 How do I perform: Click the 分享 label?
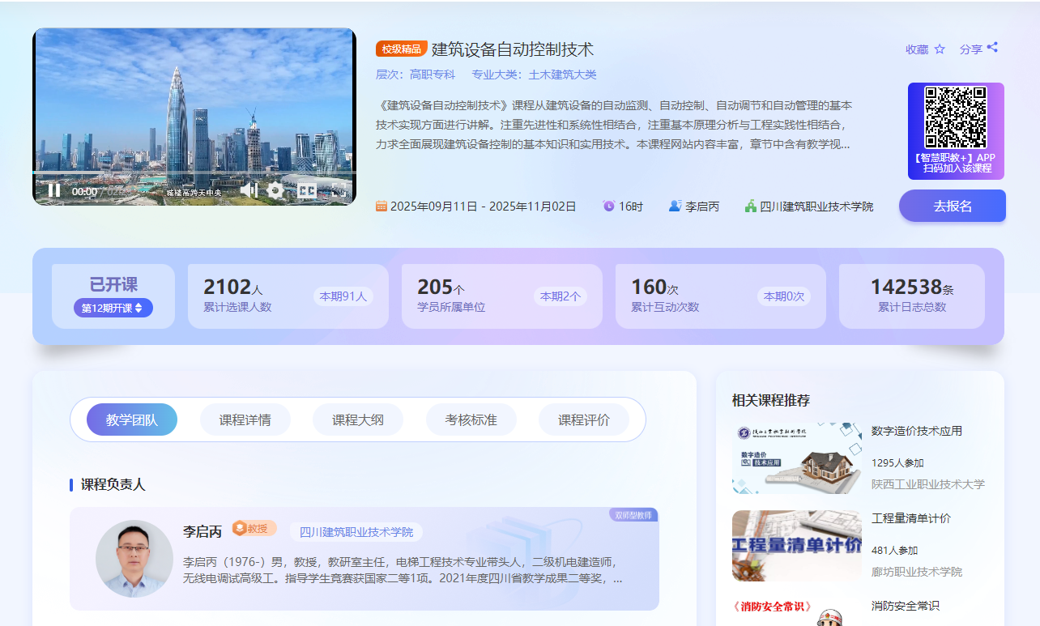click(971, 49)
